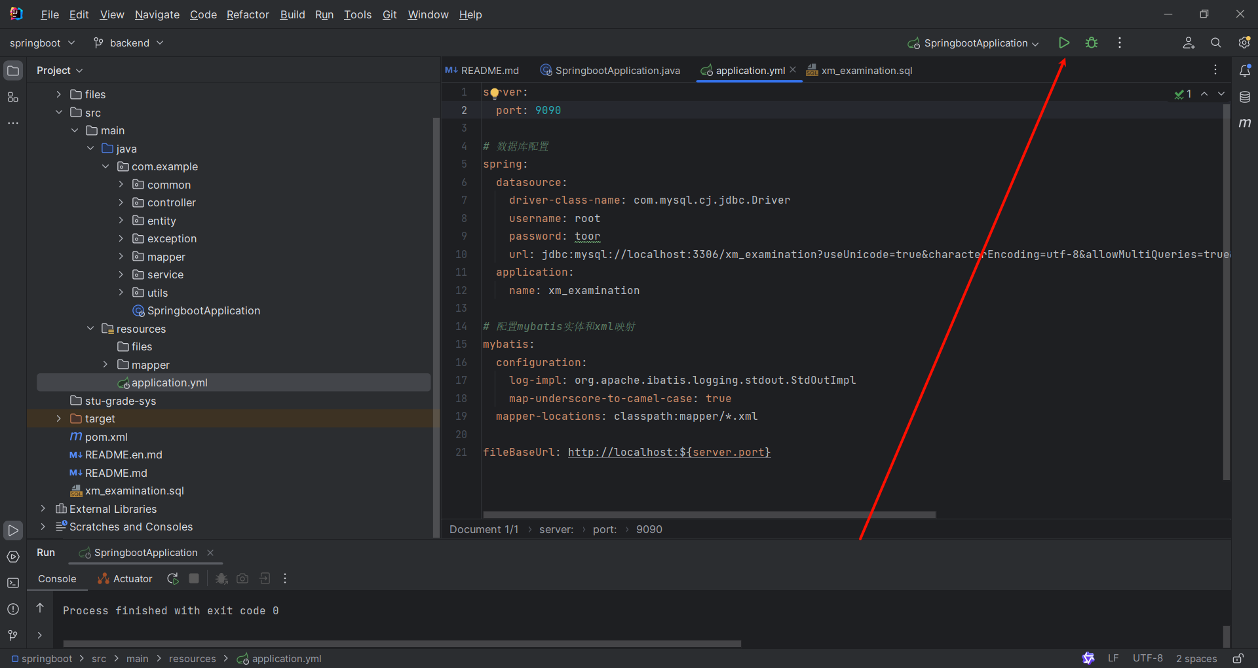Toggle read-only lock icon in status bar
The image size is (1258, 668).
click(x=1238, y=658)
